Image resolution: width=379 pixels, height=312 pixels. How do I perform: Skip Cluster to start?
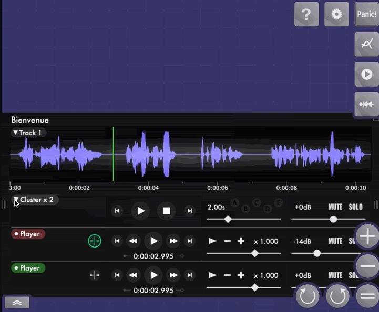117,211
